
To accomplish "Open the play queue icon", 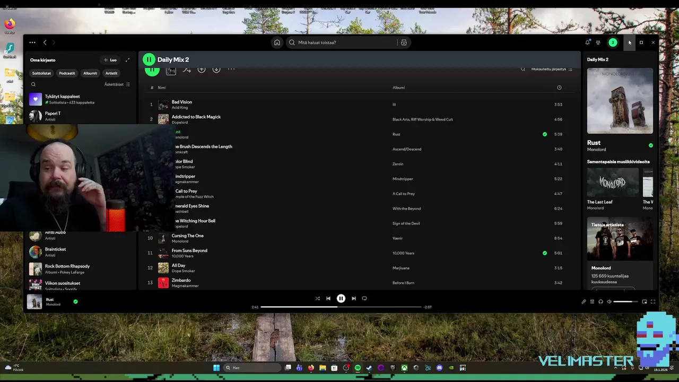I will point(592,302).
